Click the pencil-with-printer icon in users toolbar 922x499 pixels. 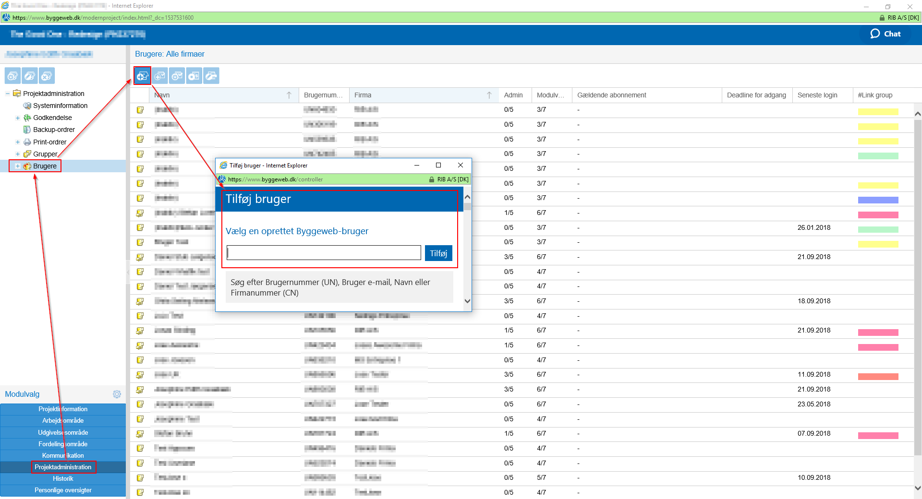211,76
